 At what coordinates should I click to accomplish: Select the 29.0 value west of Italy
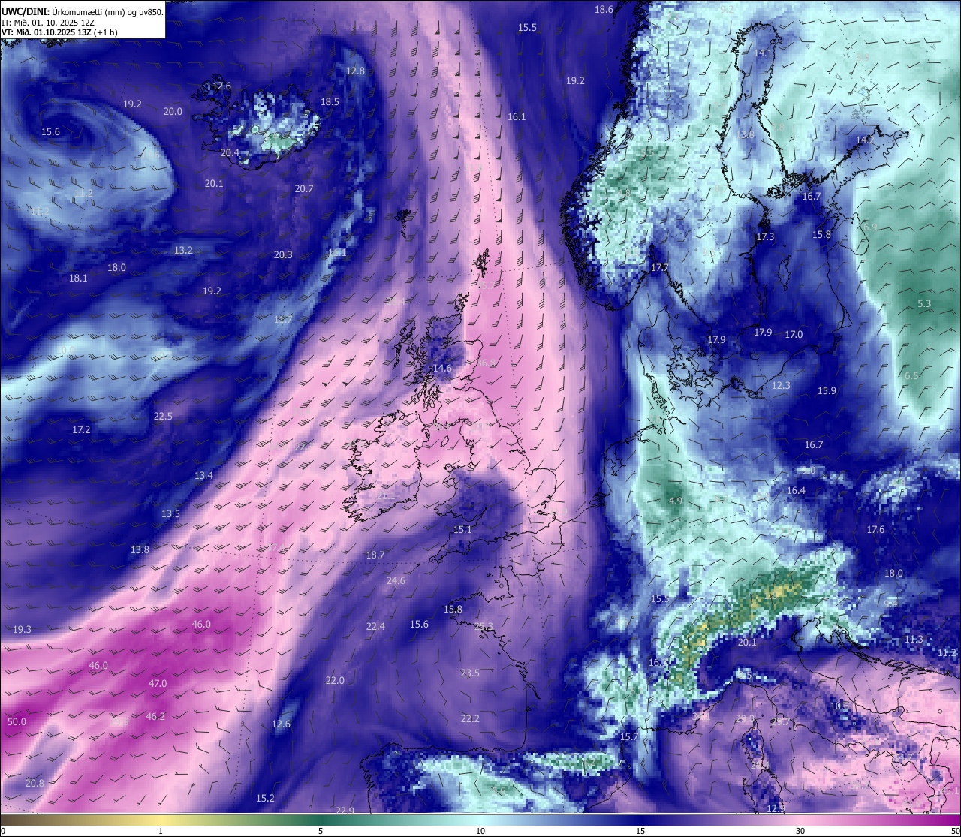745,719
